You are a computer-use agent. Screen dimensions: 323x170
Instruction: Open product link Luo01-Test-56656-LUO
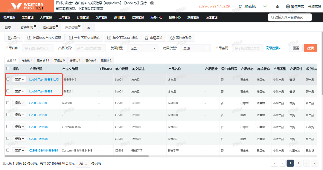point(44,79)
